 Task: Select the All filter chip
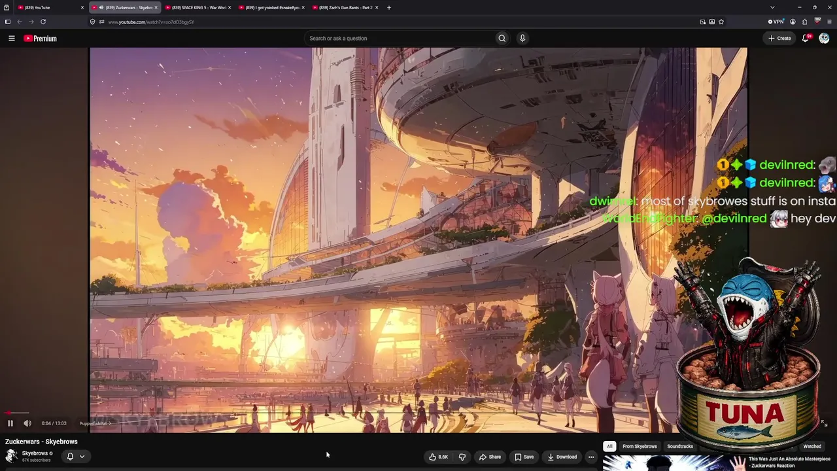point(609,446)
